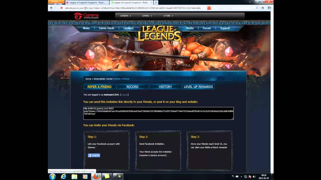
Task: Open the GARENA dropdown menu
Action: coord(126,16)
